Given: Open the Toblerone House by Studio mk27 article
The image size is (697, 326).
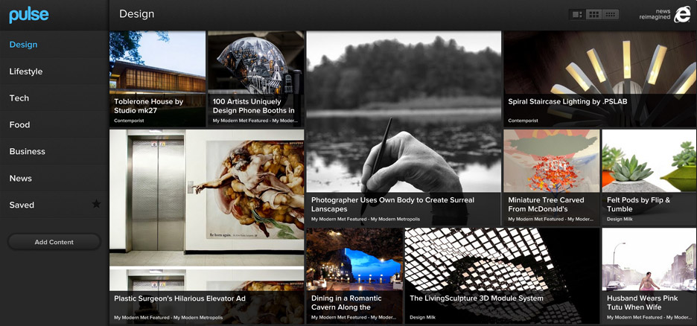Looking at the screenshot, I should tap(157, 78).
